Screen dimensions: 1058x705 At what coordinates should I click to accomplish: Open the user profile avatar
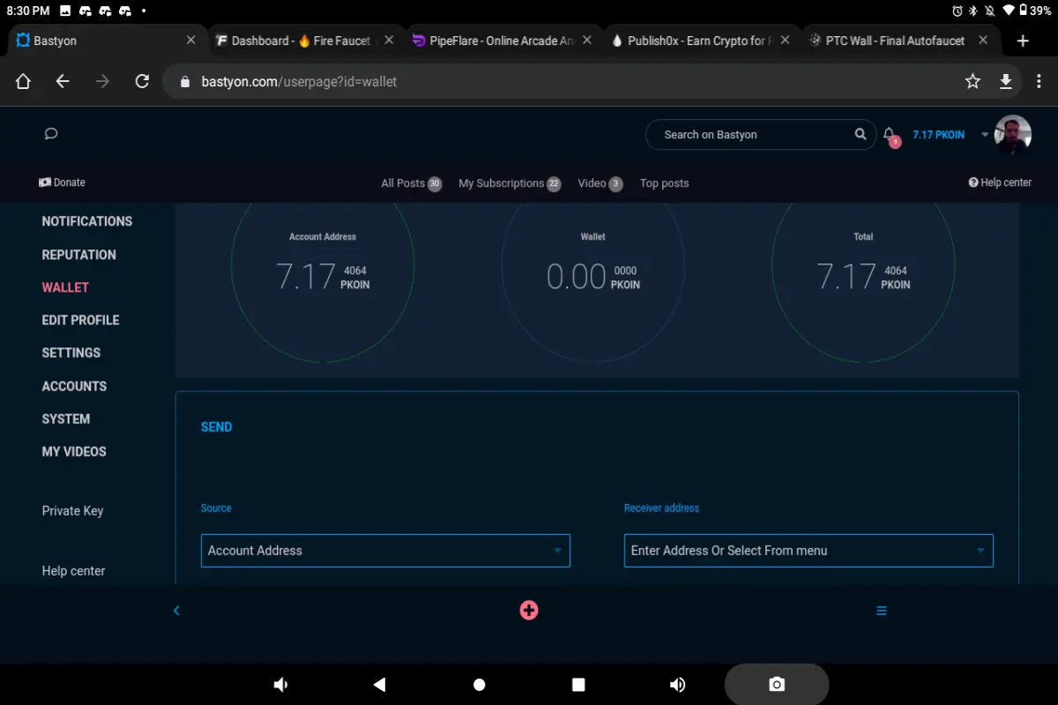pos(1013,134)
